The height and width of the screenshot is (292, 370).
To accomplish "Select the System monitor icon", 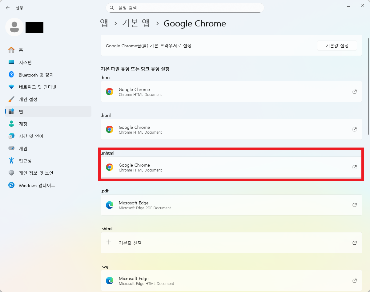I will 11,62.
